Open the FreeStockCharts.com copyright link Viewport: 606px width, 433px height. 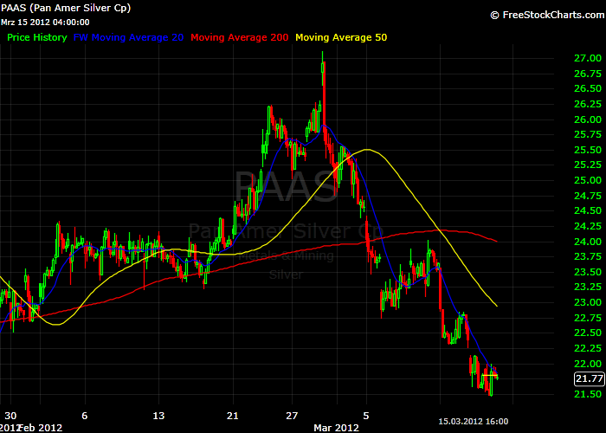(x=548, y=15)
